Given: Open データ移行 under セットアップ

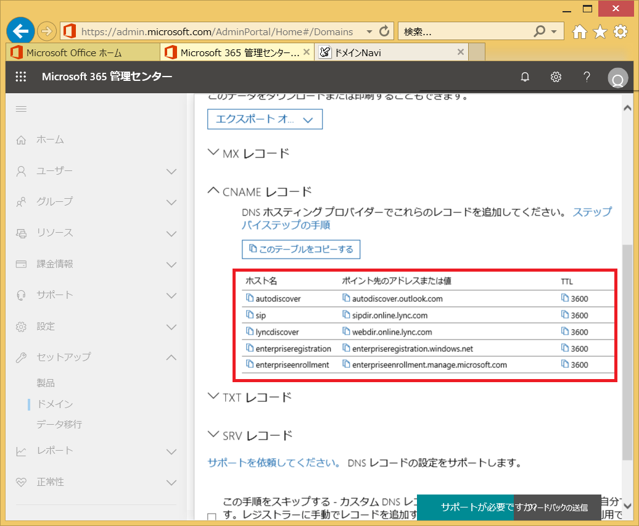Looking at the screenshot, I should (x=59, y=425).
